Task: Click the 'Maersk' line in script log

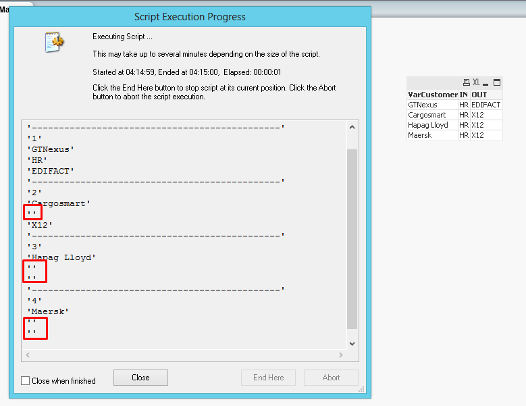Action: pyautogui.click(x=48, y=311)
